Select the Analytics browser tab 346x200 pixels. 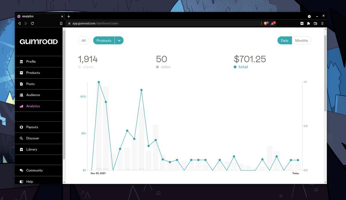point(40,16)
